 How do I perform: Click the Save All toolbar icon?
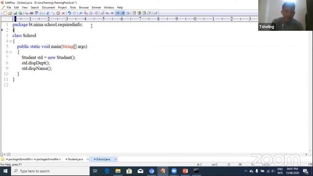click(x=20, y=13)
